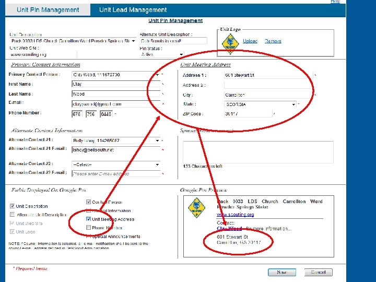Click the logo in Google Pin Preview
Viewport: 376px width, 282px height.
pos(197,208)
